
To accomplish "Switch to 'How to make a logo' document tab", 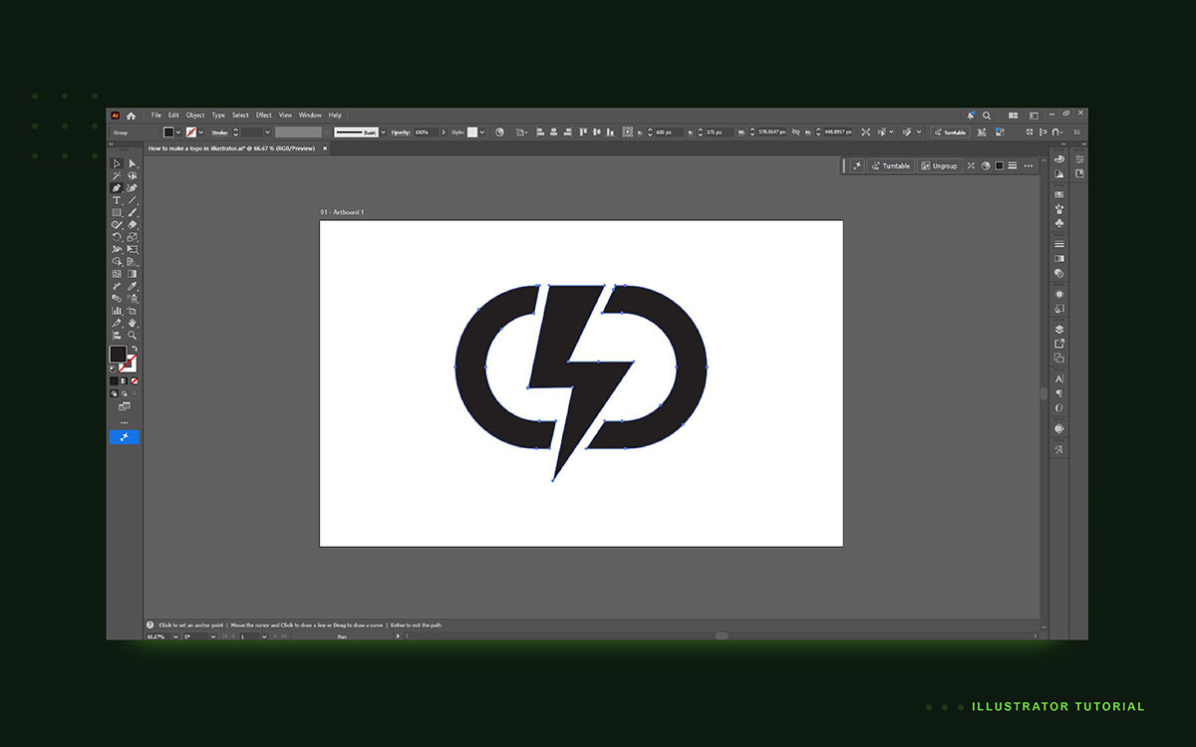I will [x=237, y=148].
